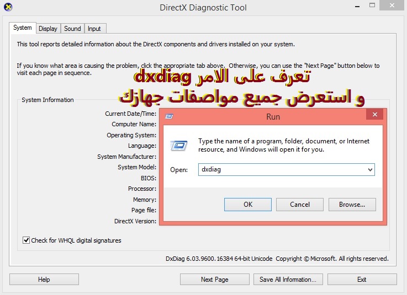Click the Run dialog title text
Viewport: 407px width, 295px height.
point(273,117)
